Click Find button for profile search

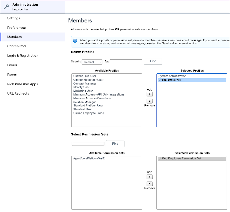153,61
